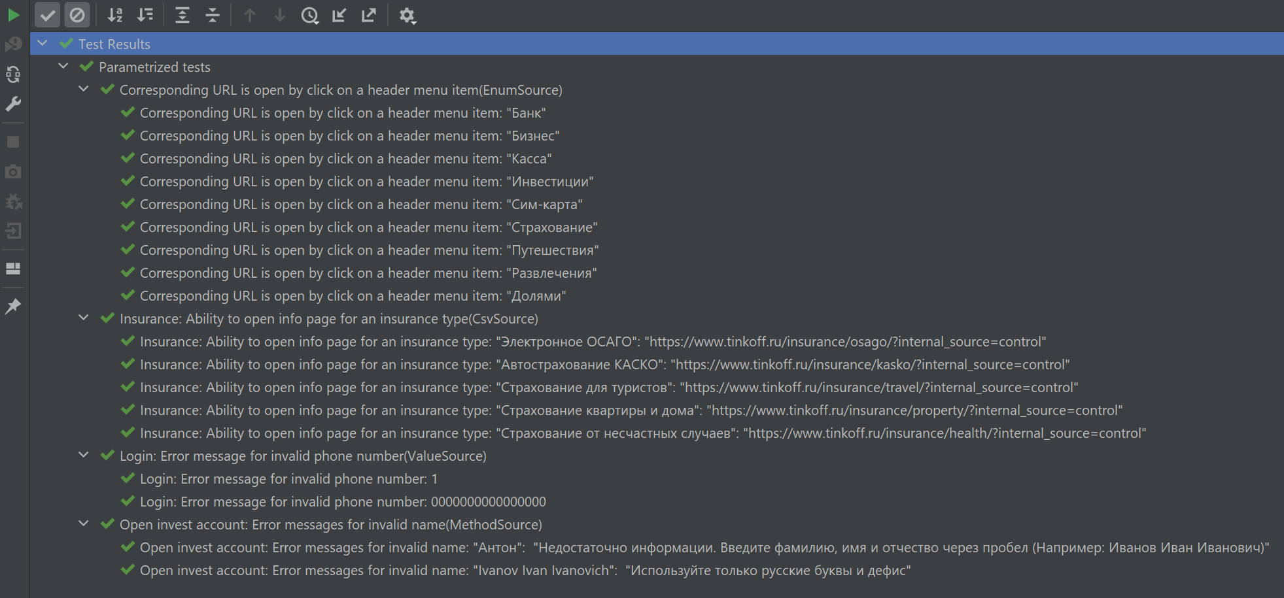
Task: Expand all test nodes
Action: pos(182,15)
